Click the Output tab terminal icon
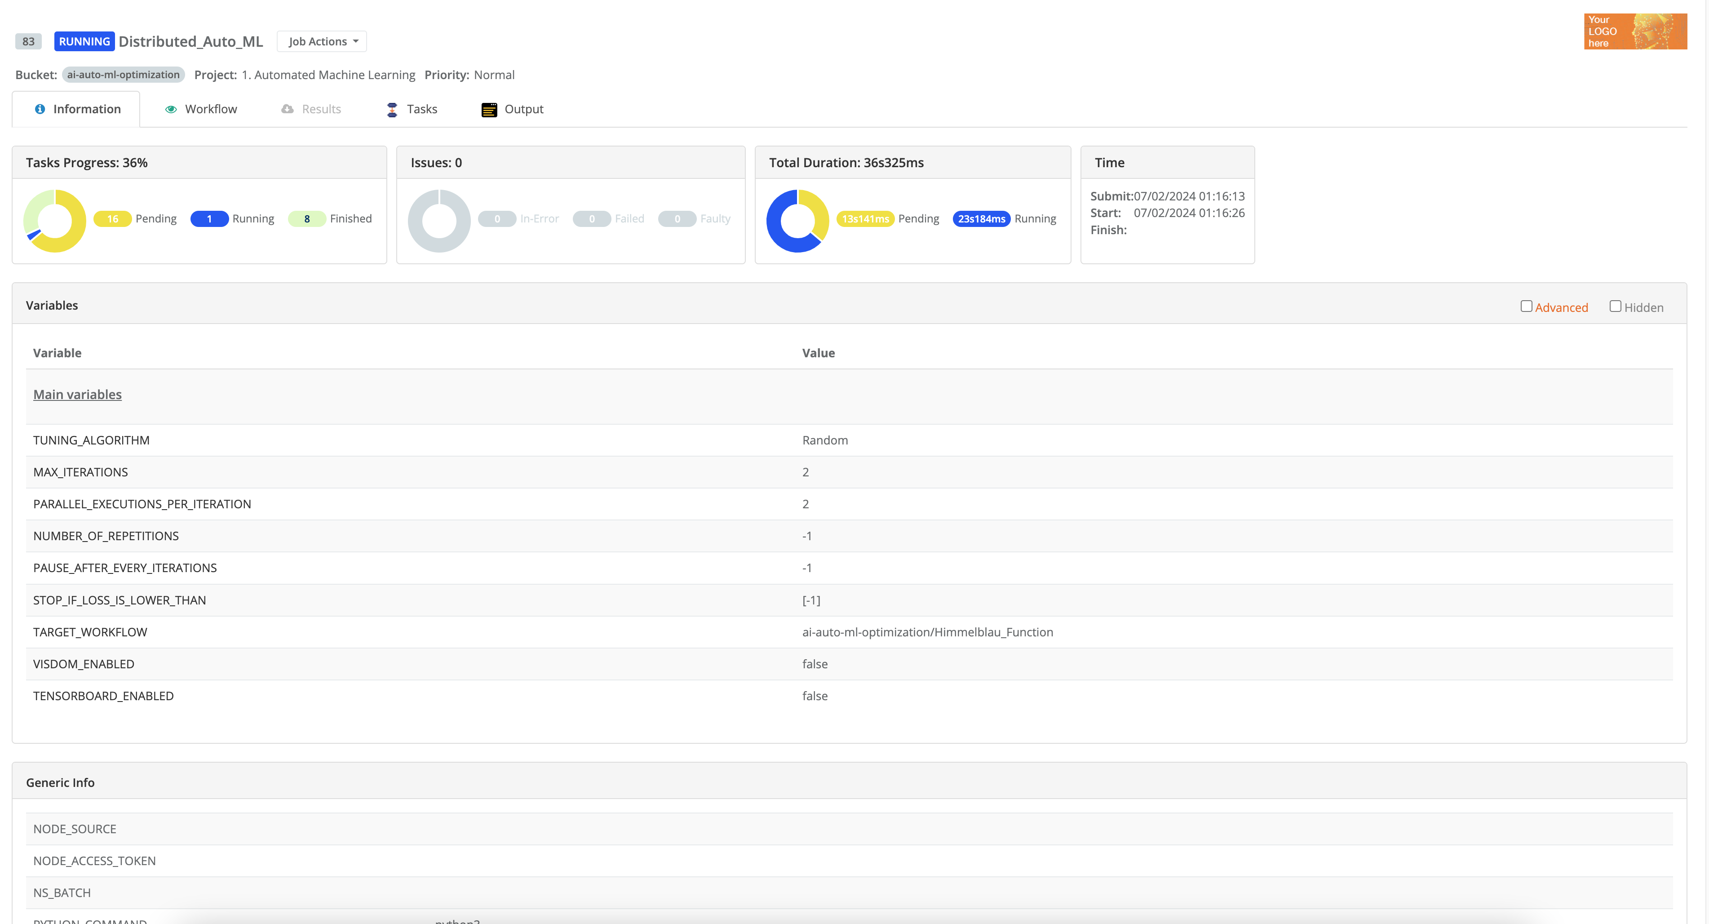 coord(489,110)
